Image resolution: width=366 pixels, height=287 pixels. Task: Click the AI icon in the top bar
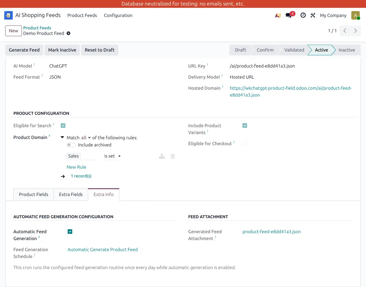[278, 15]
